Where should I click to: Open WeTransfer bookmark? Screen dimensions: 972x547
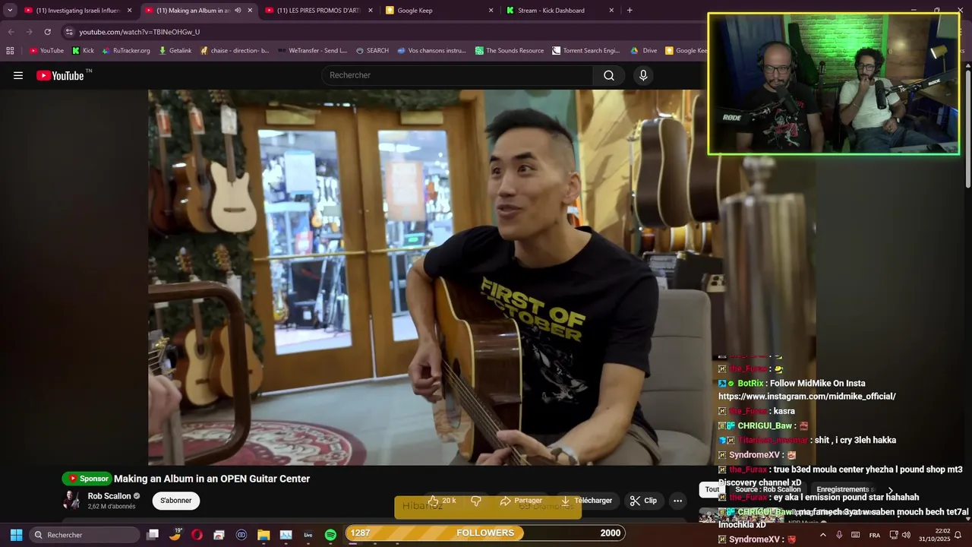click(313, 51)
